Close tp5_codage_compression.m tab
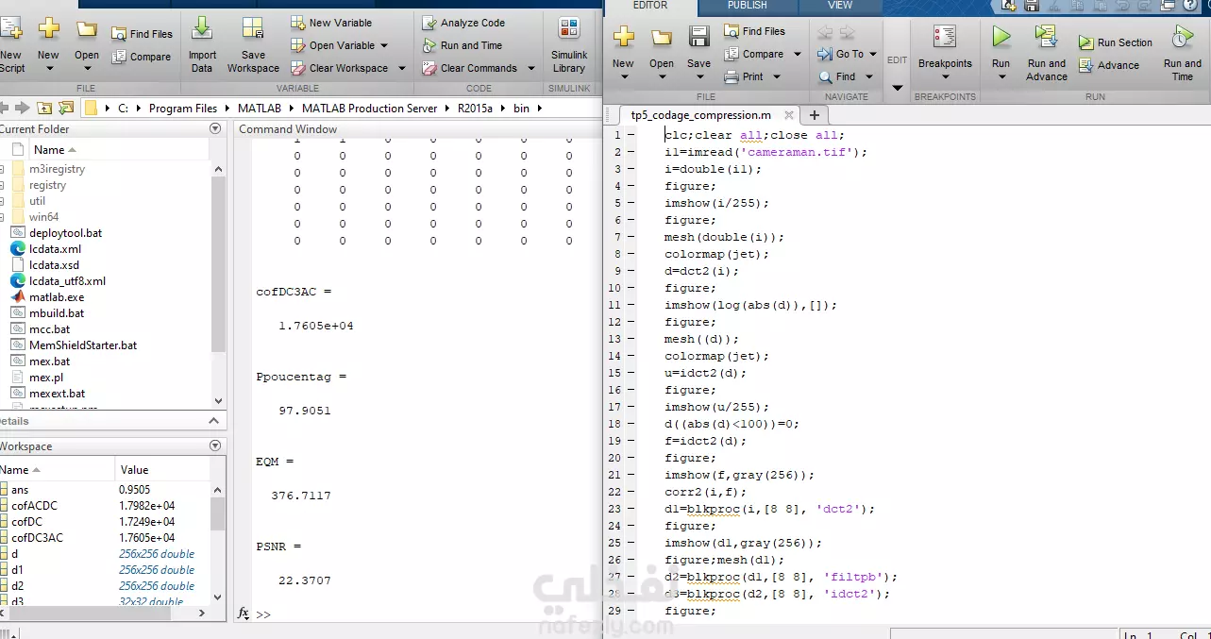Viewport: 1211px width, 639px height. pyautogui.click(x=787, y=115)
